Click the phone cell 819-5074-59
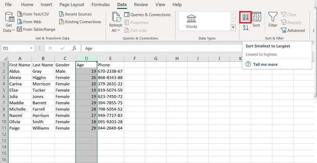 (x=111, y=90)
